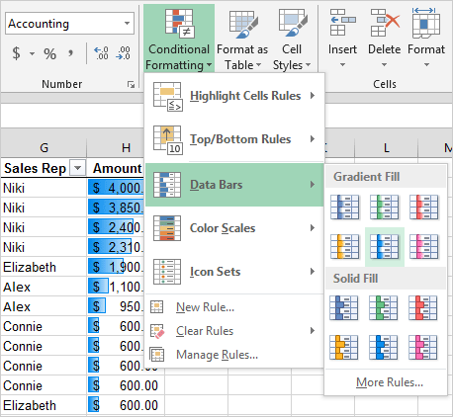Apply Percent Style formatting
This screenshot has height=417, width=453.
[x=49, y=53]
